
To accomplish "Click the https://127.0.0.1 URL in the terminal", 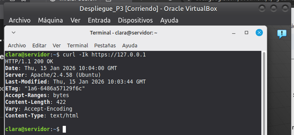I will click(x=119, y=55).
